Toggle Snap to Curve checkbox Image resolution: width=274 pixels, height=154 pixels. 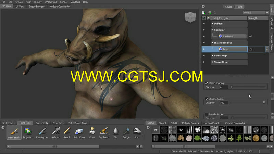point(207,99)
